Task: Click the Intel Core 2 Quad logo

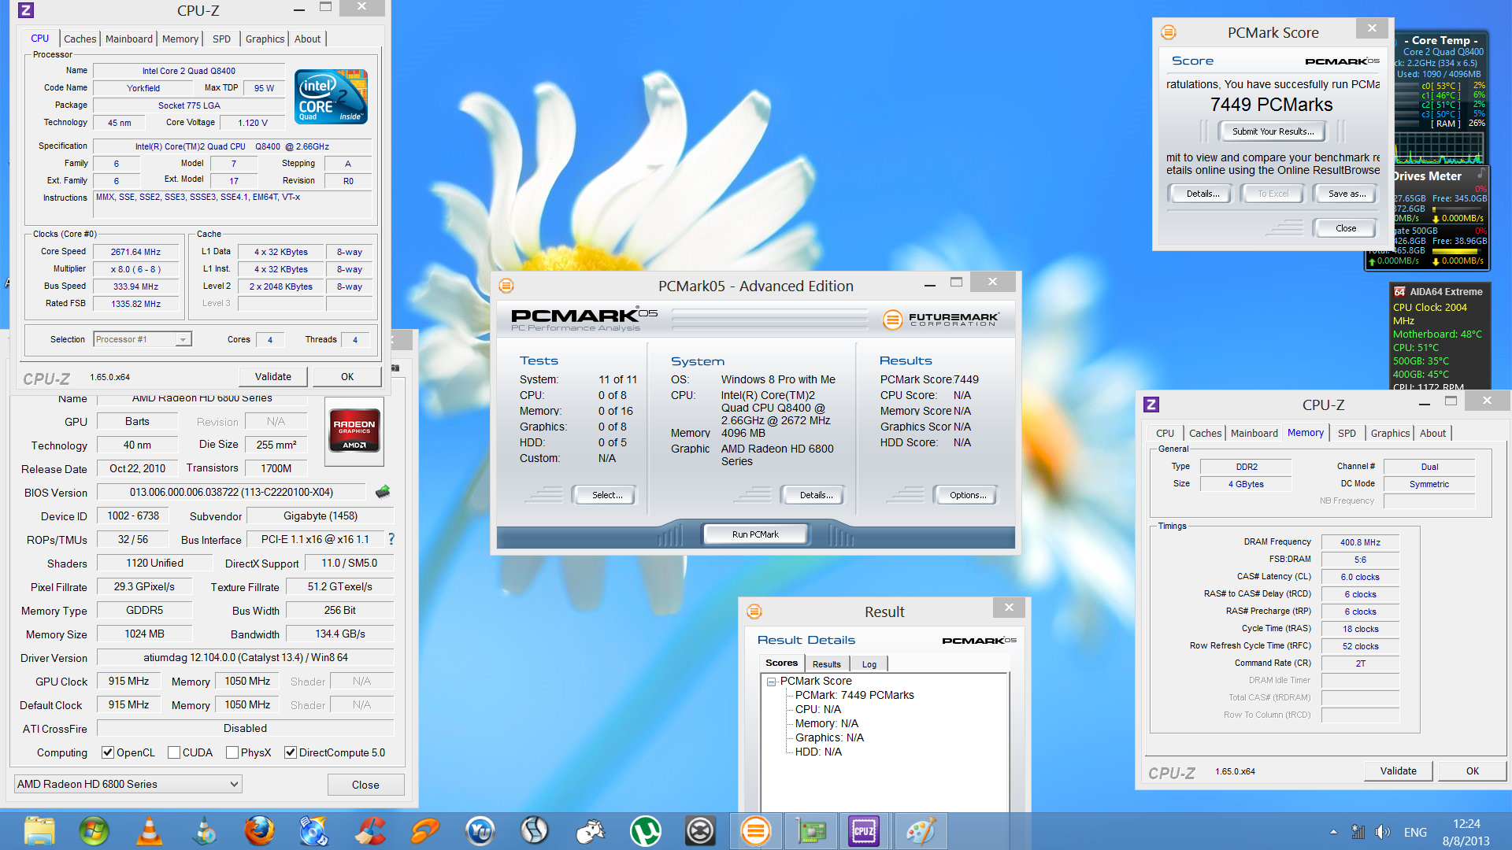Action: 331,97
